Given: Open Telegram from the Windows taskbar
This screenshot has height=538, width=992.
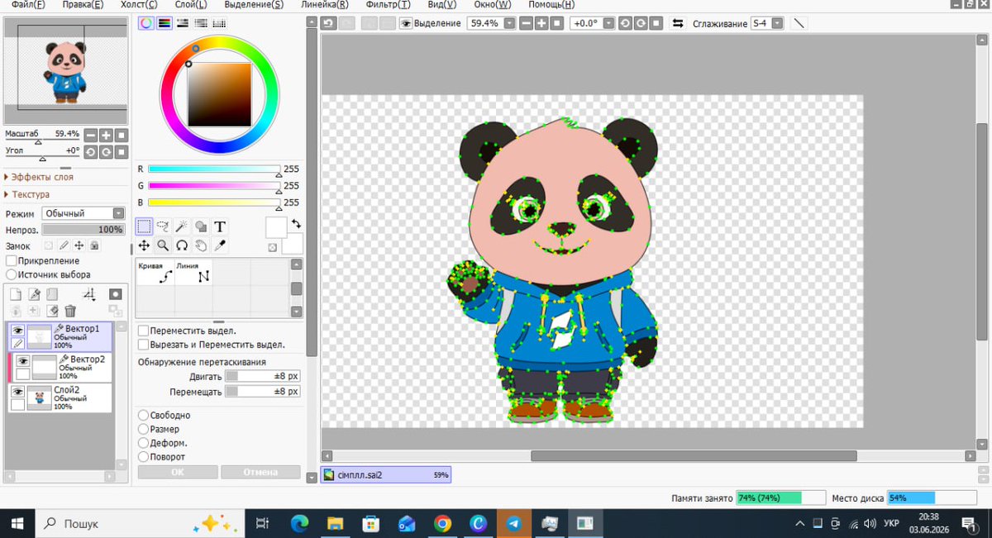Looking at the screenshot, I should tap(513, 523).
